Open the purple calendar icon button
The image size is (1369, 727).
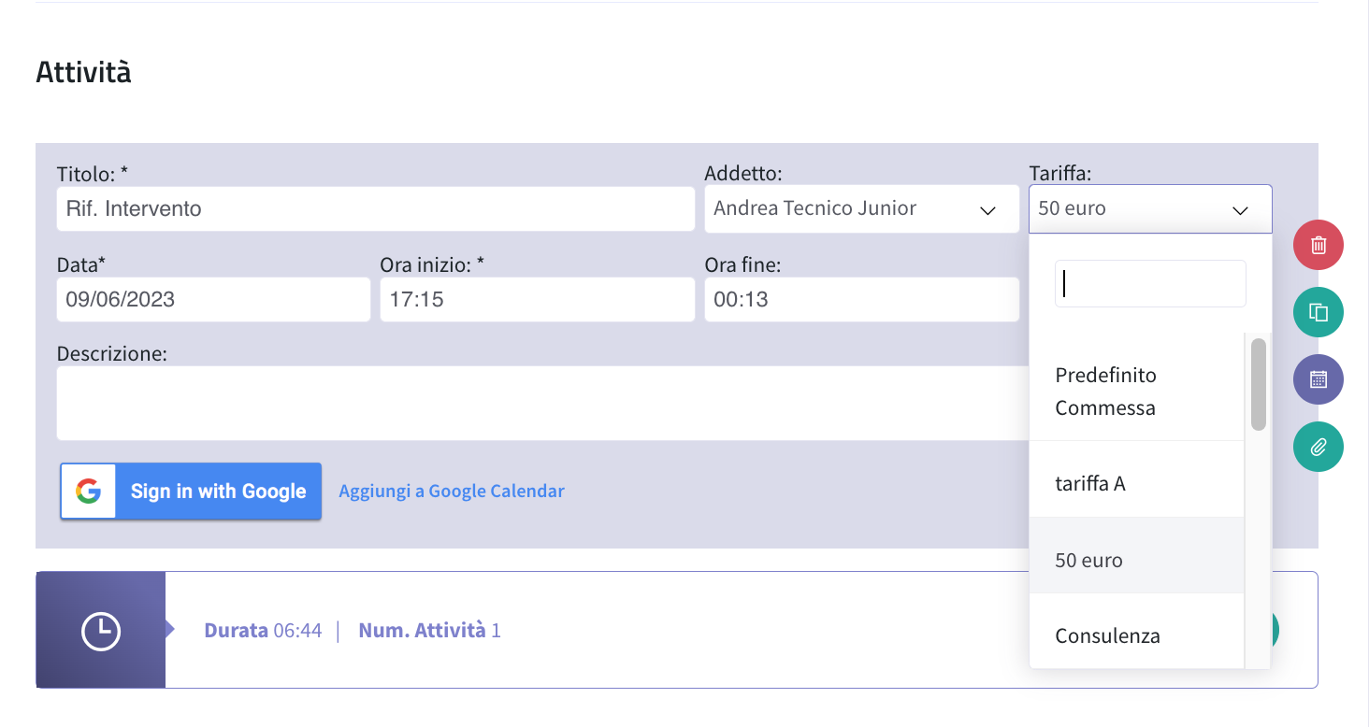point(1318,379)
